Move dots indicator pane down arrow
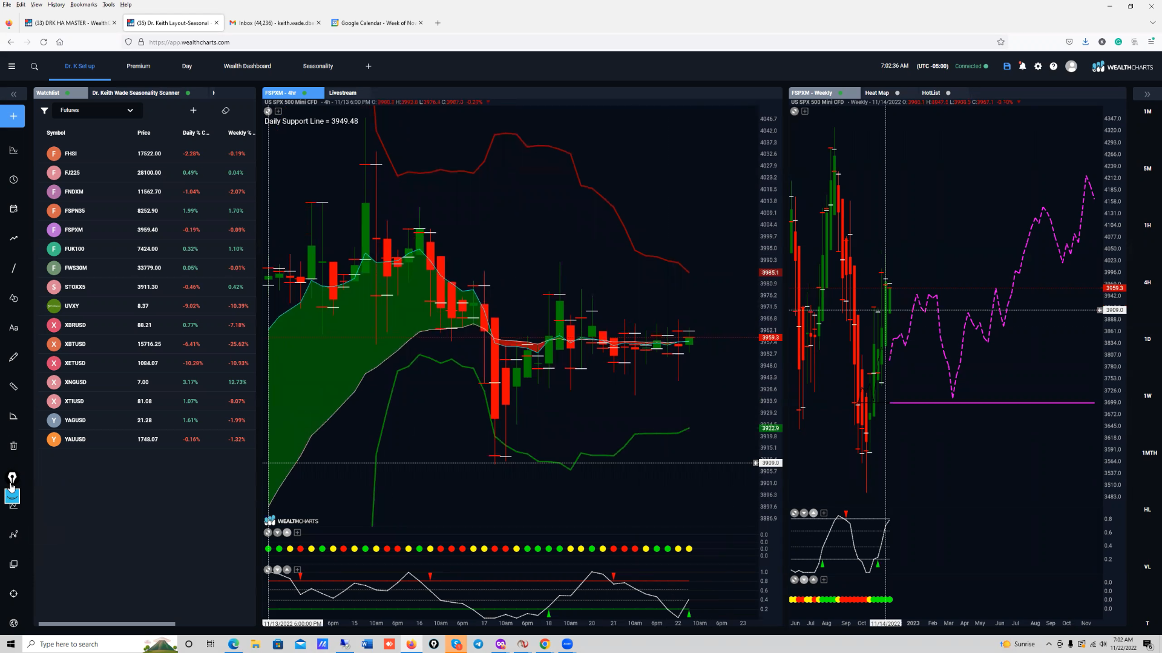Screen dimensions: 1162x653 click(x=277, y=533)
